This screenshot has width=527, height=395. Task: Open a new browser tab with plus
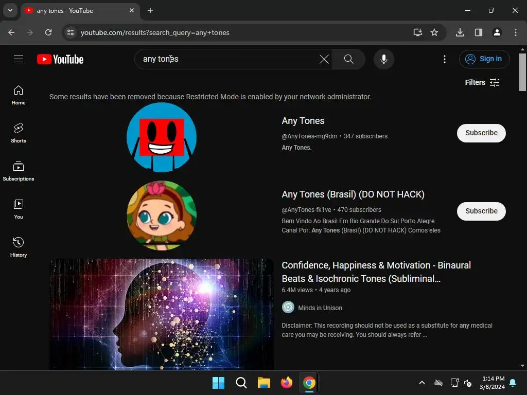pos(150,10)
